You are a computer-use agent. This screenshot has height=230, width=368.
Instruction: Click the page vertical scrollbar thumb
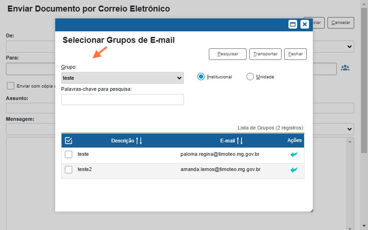[x=364, y=80]
